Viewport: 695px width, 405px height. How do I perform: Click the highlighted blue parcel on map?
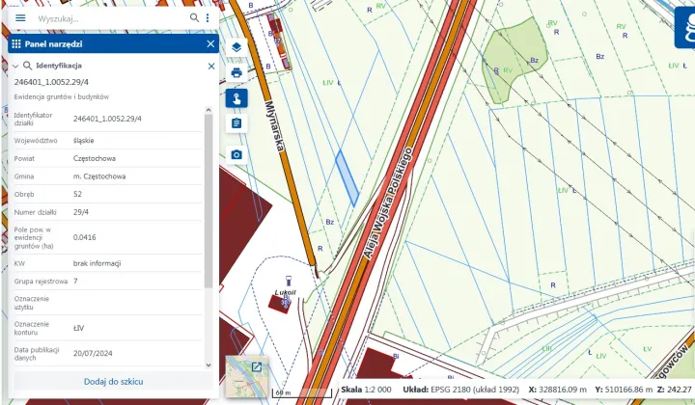pyautogui.click(x=346, y=177)
